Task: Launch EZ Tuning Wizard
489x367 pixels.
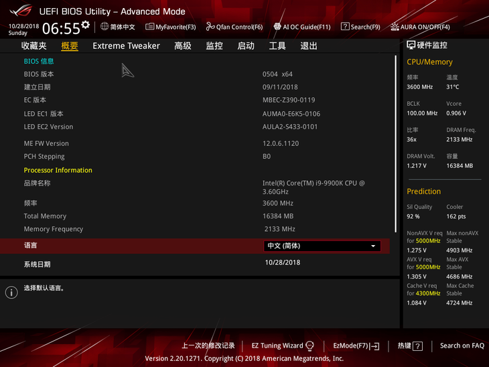Action: [x=283, y=346]
